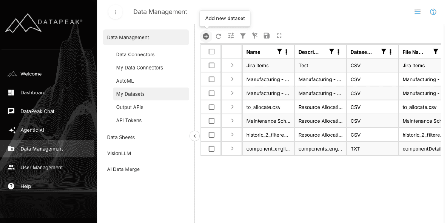The image size is (445, 223).
Task: Expand the component_engli... row
Action: click(232, 148)
